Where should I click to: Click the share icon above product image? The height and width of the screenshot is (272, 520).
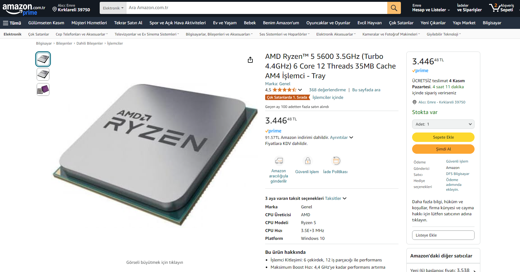pyautogui.click(x=250, y=60)
